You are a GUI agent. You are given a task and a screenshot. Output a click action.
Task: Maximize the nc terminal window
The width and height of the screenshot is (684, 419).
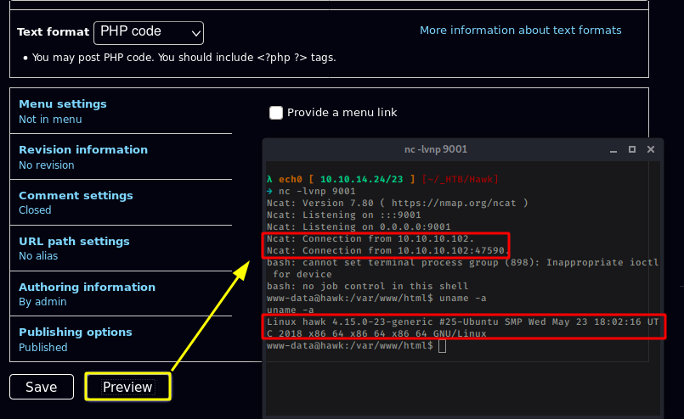632,149
